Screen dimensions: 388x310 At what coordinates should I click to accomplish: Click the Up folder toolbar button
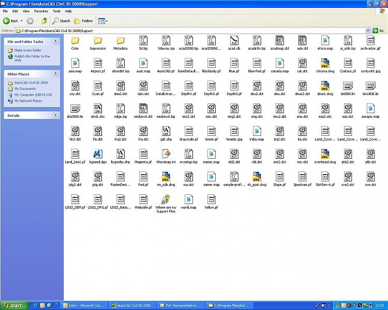click(x=44, y=21)
